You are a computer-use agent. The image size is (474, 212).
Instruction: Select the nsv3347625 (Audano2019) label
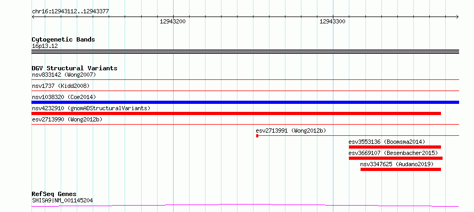tap(397, 164)
